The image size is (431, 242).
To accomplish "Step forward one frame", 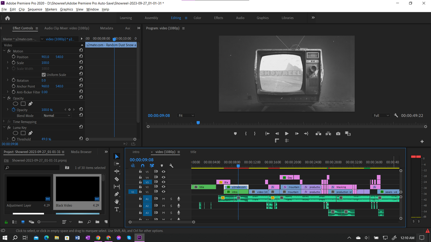I will coord(297,134).
